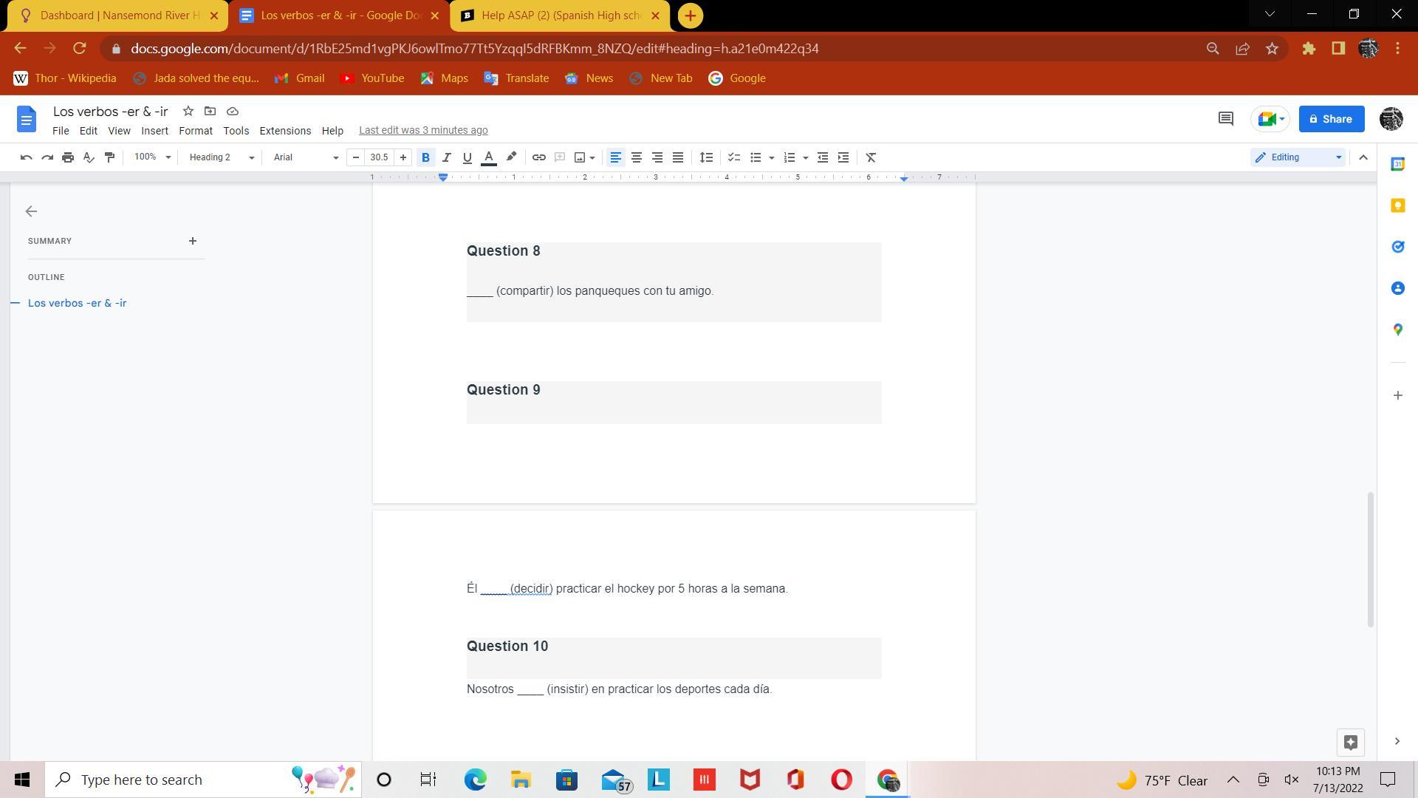Open Google Keep in side panel
Screen dimensions: 1418x798
pos(1397,206)
